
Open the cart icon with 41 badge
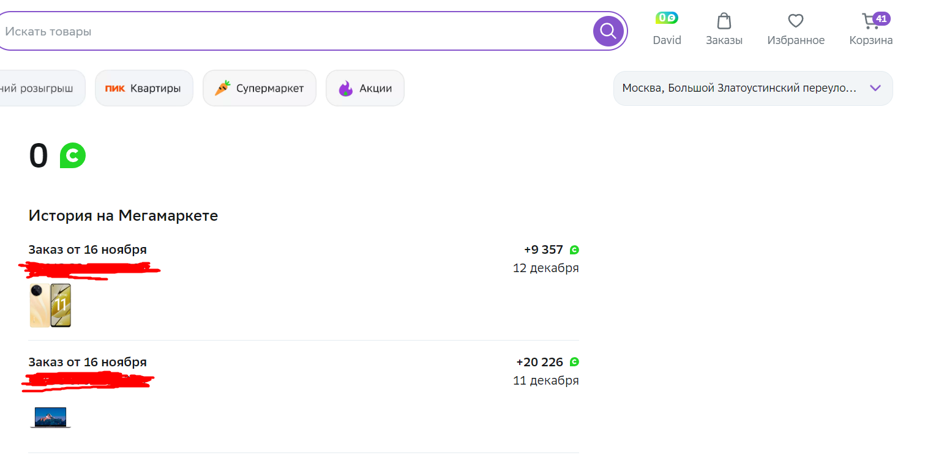(x=871, y=21)
